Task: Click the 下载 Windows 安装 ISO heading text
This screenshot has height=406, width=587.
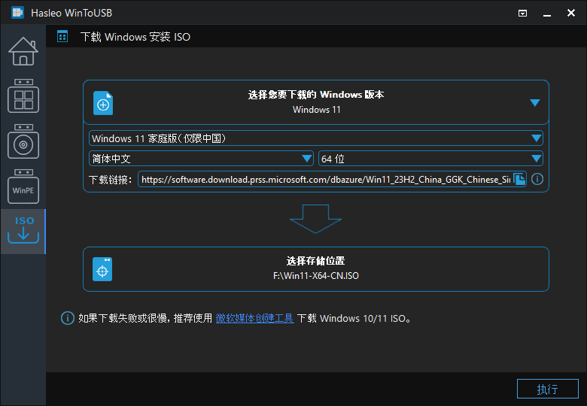Action: (x=135, y=37)
